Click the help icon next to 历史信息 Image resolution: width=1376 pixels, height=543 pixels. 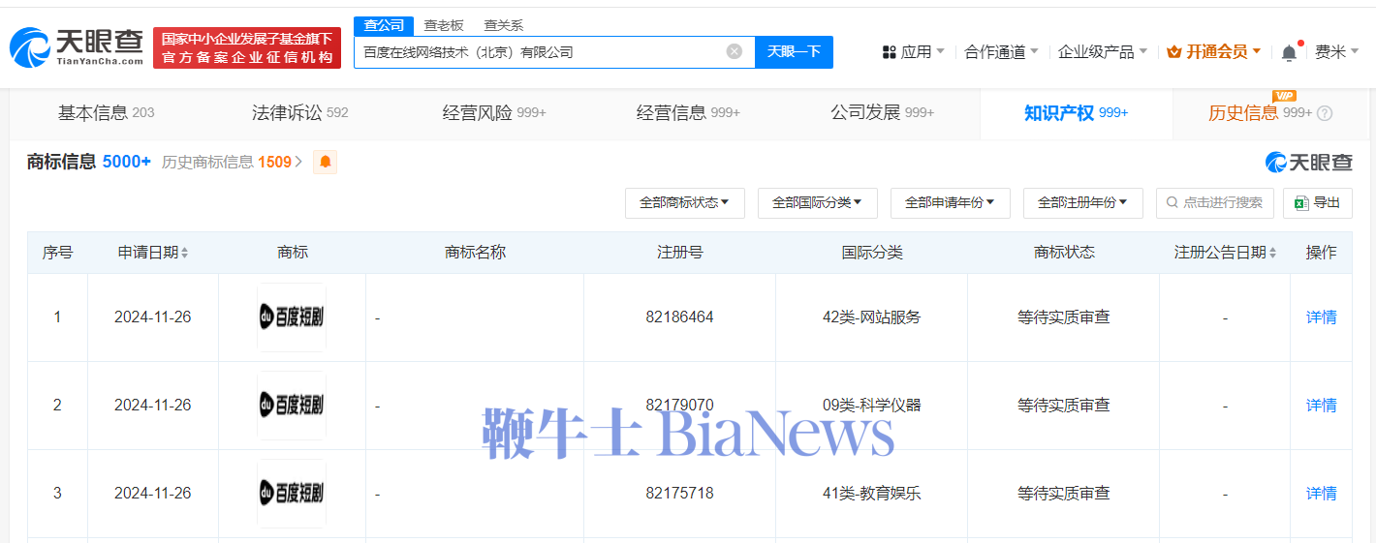tap(1325, 113)
